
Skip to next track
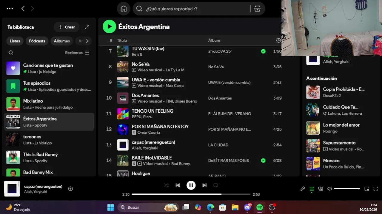pos(204,185)
